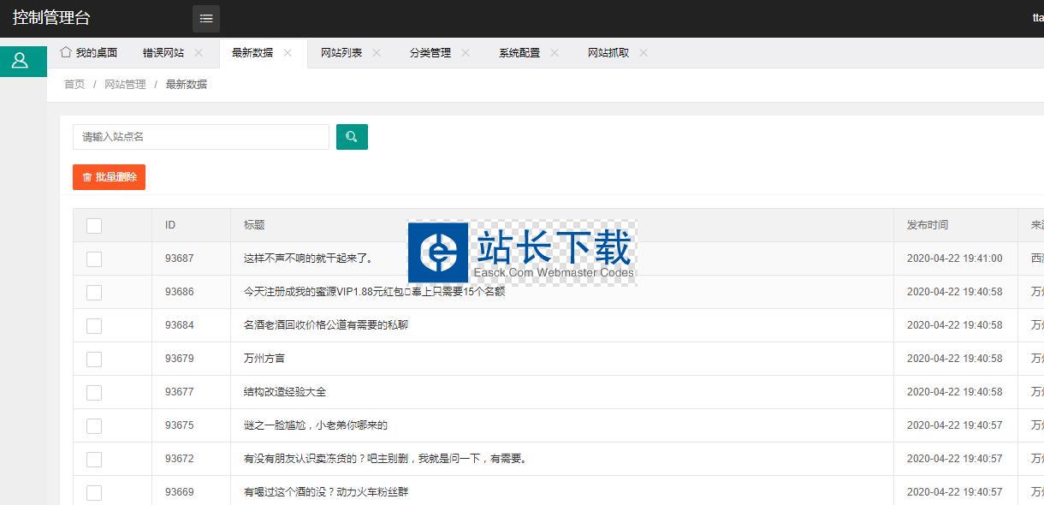Image resolution: width=1044 pixels, height=505 pixels.
Task: Close the 分类管理 tab
Action: tap(466, 53)
